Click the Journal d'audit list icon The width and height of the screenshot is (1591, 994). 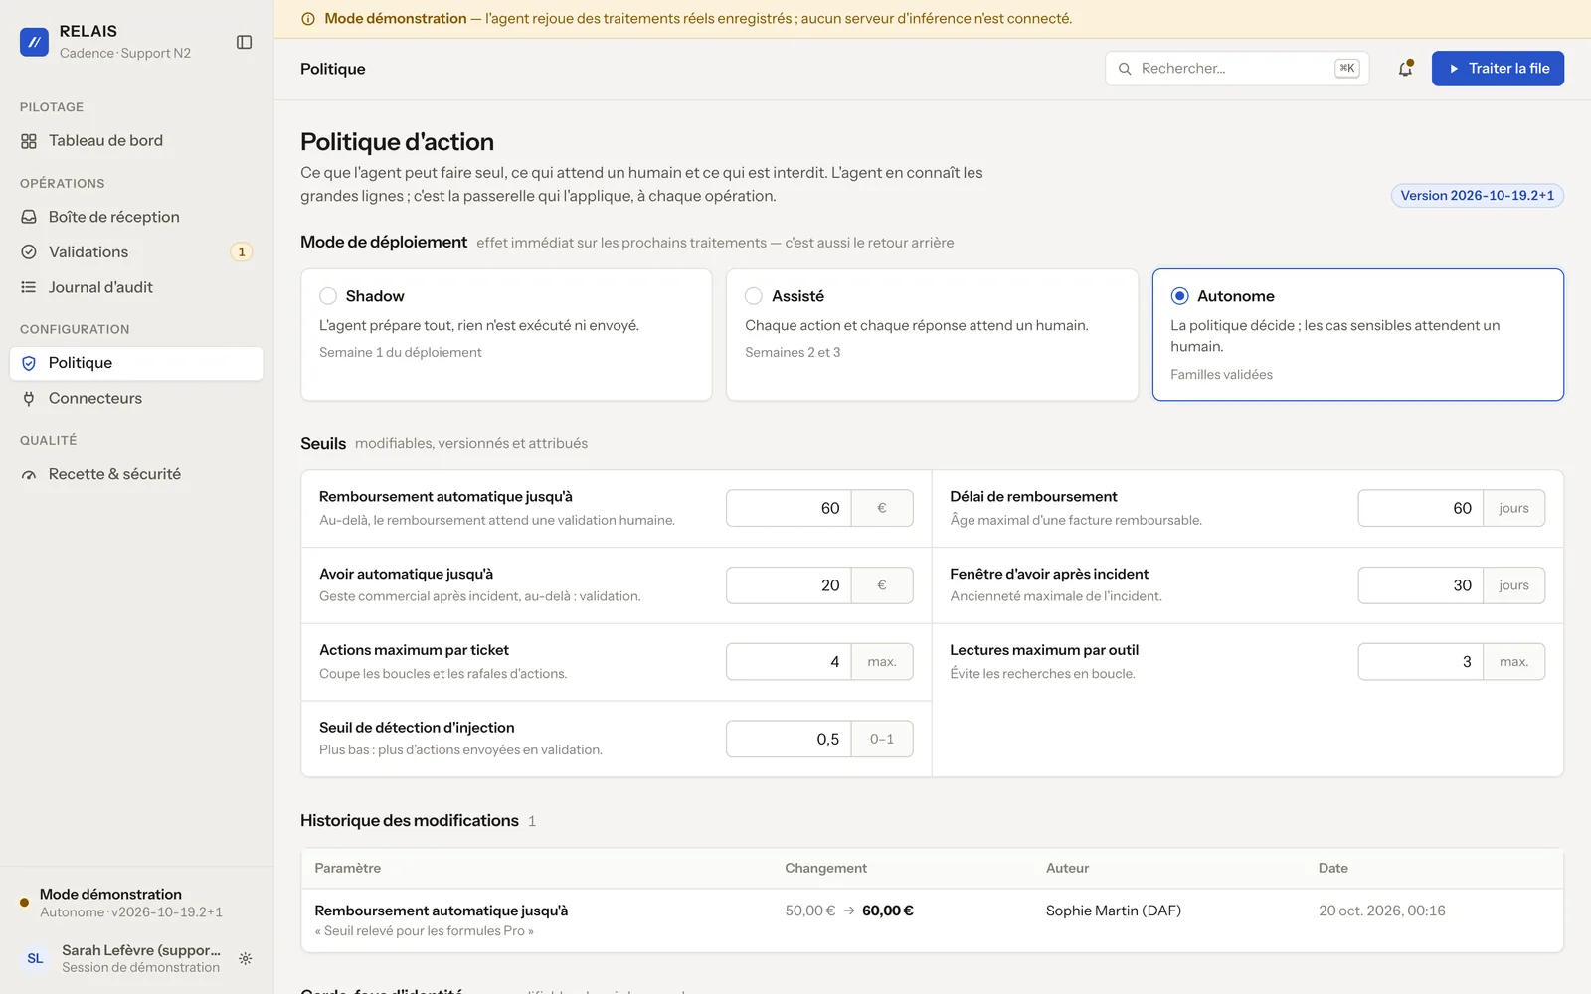tap(29, 287)
